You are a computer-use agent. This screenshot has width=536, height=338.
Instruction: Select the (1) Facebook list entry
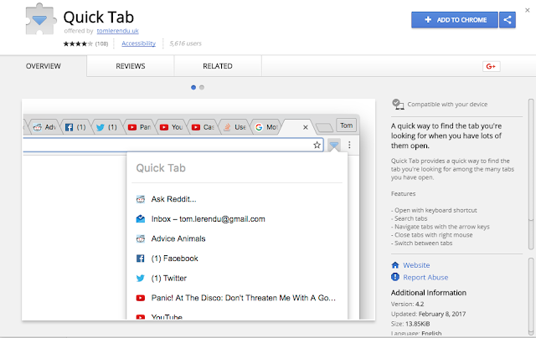237,259
